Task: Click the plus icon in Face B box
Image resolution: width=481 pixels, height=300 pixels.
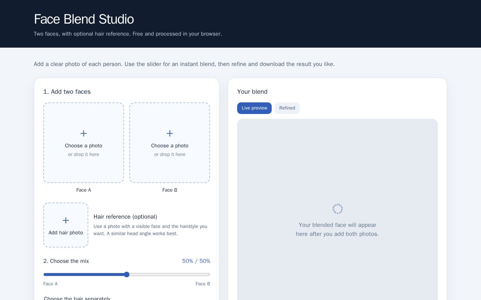Action: 170,133
